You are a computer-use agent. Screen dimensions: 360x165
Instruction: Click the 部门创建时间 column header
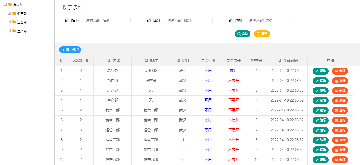(287, 61)
